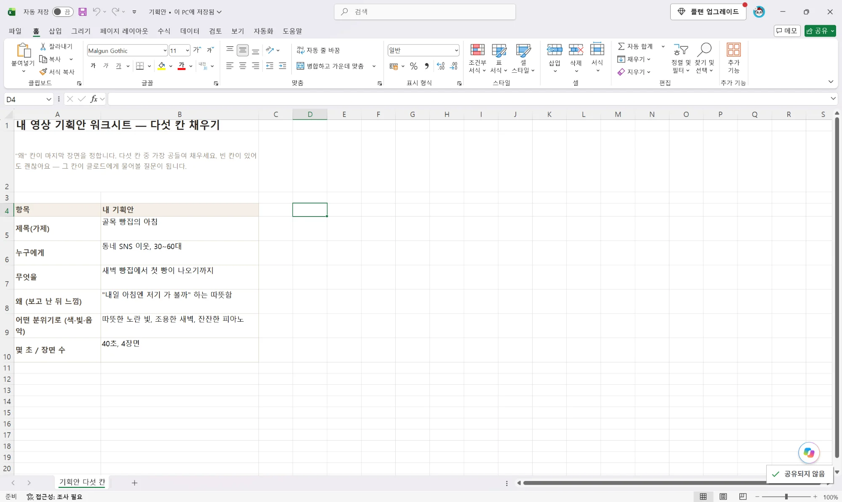Screen dimensions: 842x502
Task: Click the Save disk icon
Action: point(83,12)
